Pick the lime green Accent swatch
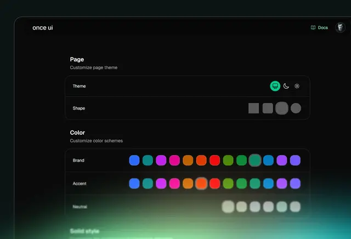This screenshot has height=239, width=351. click(228, 183)
